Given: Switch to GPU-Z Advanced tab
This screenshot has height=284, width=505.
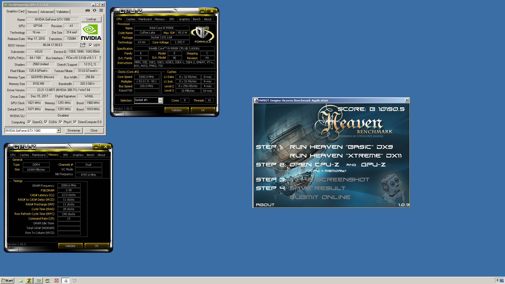Looking at the screenshot, I should point(47,12).
